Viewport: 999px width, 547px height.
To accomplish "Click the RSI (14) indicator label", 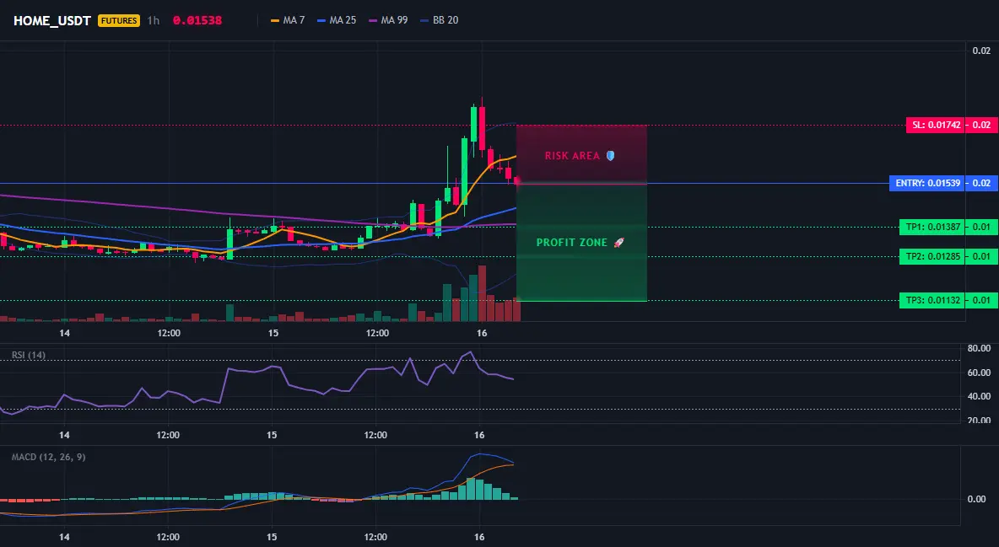I will [x=29, y=355].
